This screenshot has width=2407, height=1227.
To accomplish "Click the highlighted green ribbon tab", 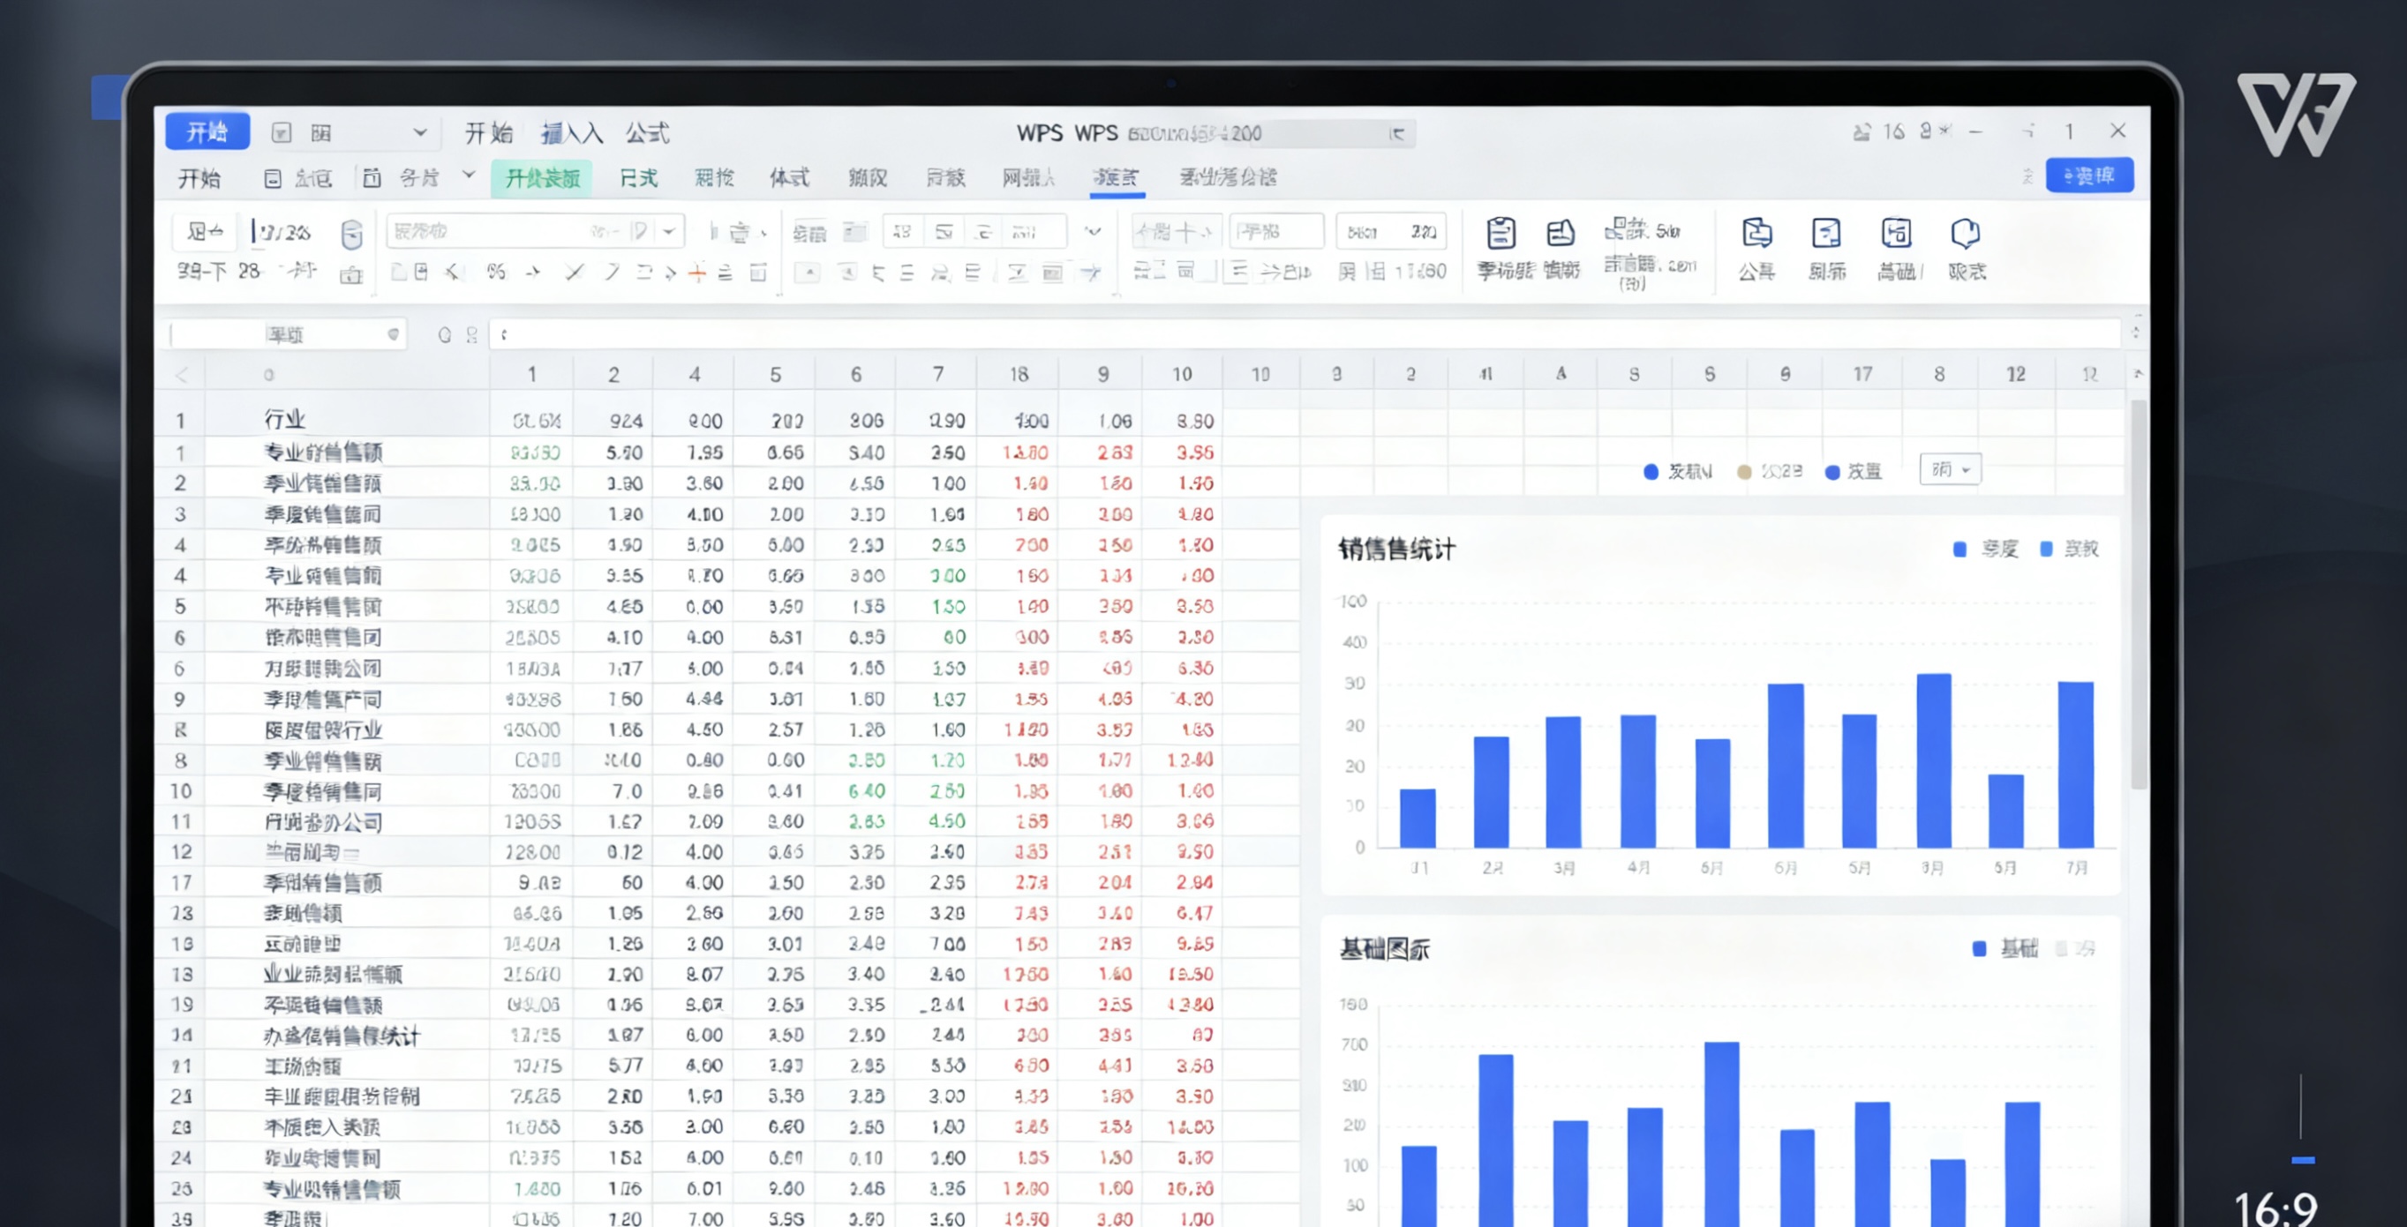I will click(542, 177).
